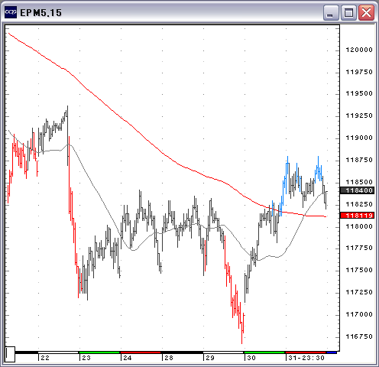Viewport: 379px width, 367px height.
Task: Click the red session bar under date 24
Action: pos(141,352)
